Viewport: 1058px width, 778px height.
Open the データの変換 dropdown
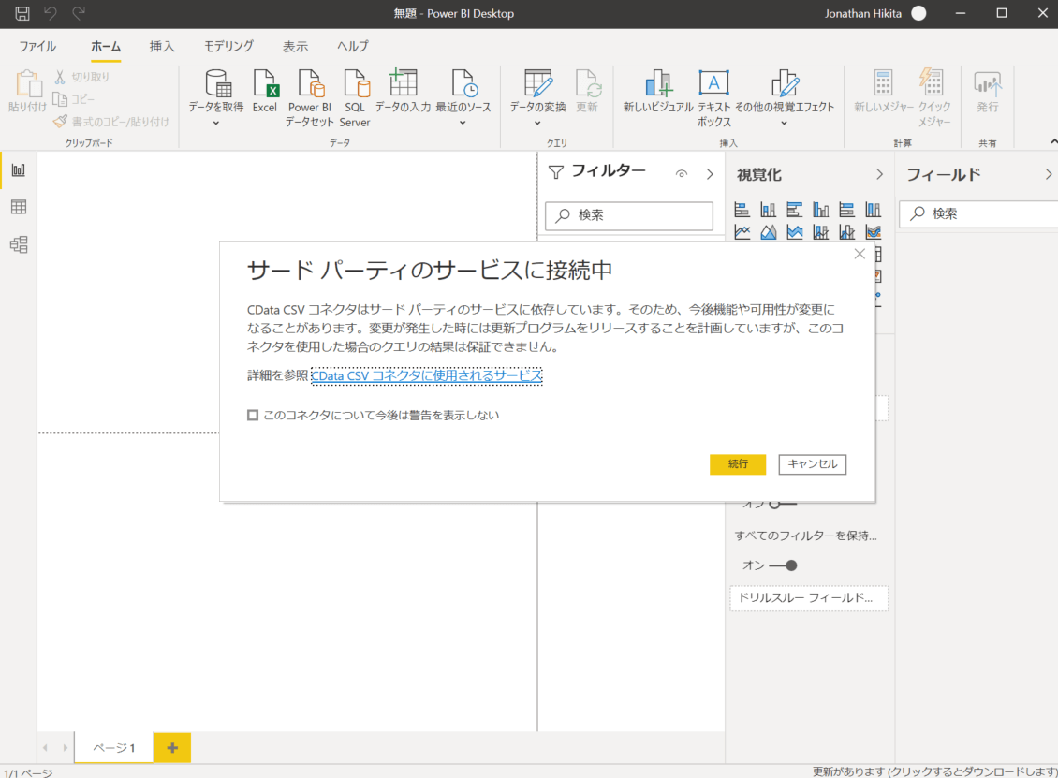point(537,123)
